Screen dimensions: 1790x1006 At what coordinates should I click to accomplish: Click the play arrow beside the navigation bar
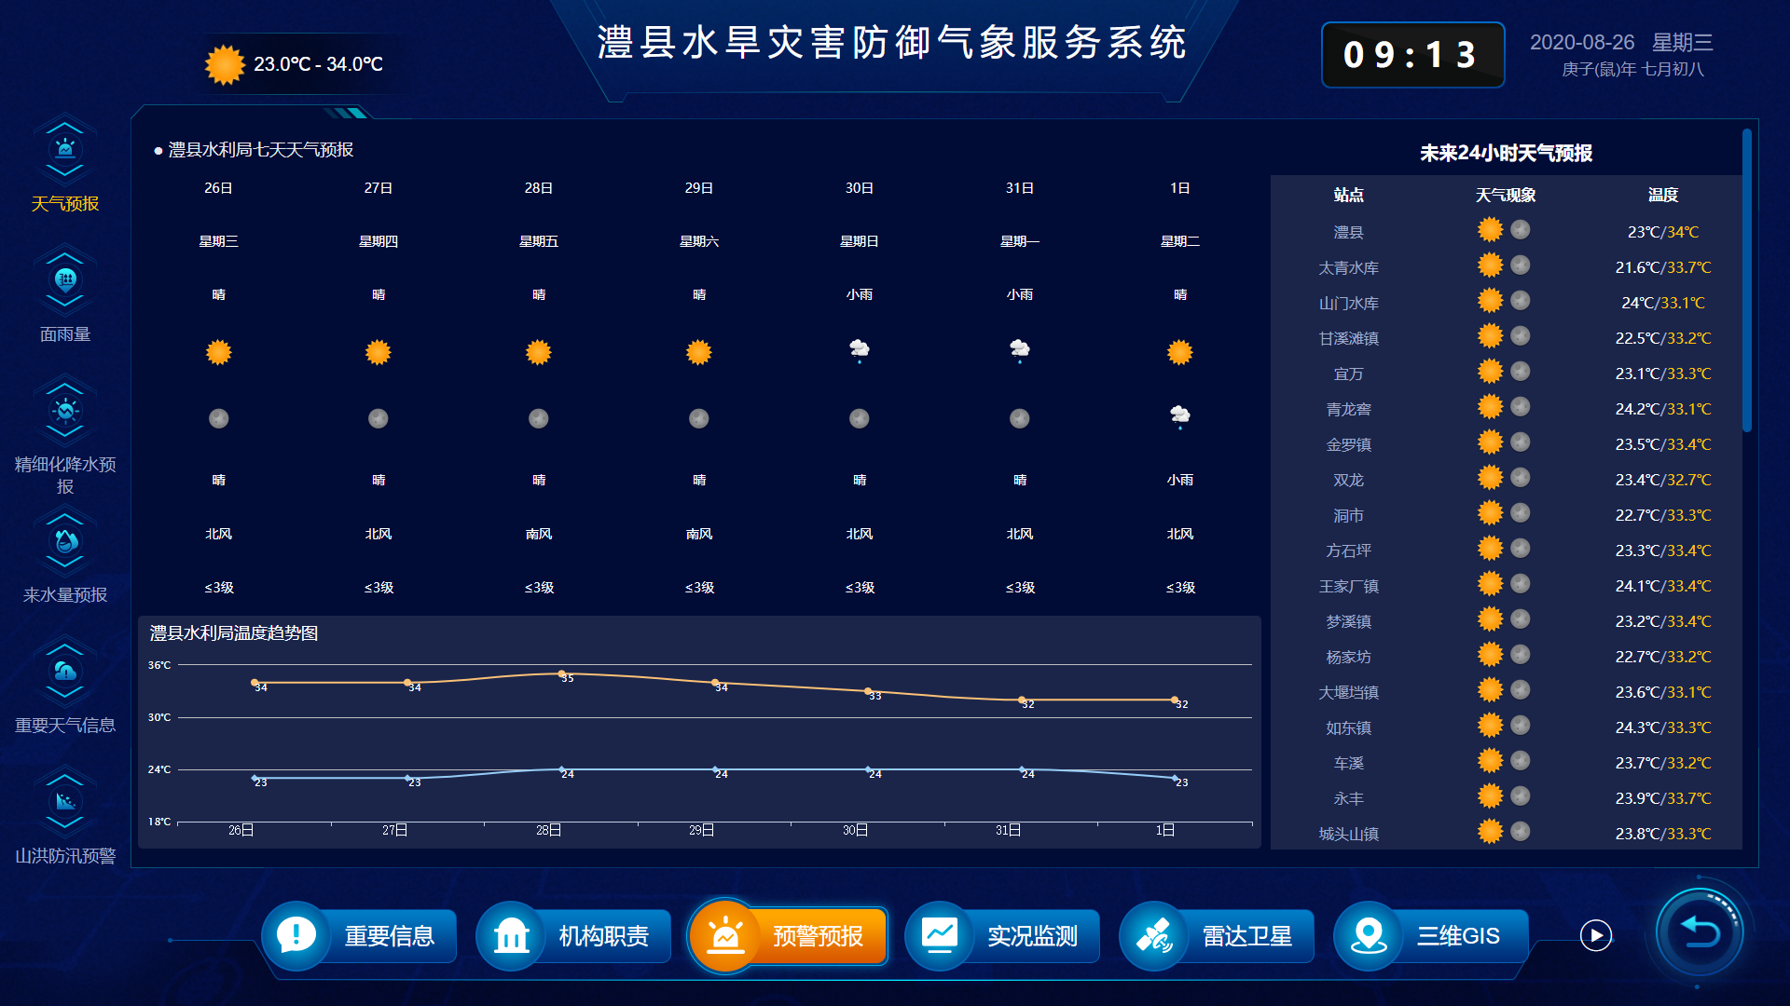pos(1597,933)
